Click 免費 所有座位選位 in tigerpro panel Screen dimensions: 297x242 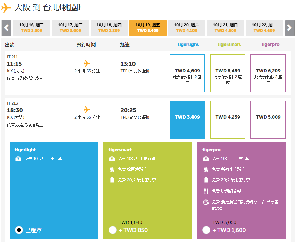pos(229,169)
